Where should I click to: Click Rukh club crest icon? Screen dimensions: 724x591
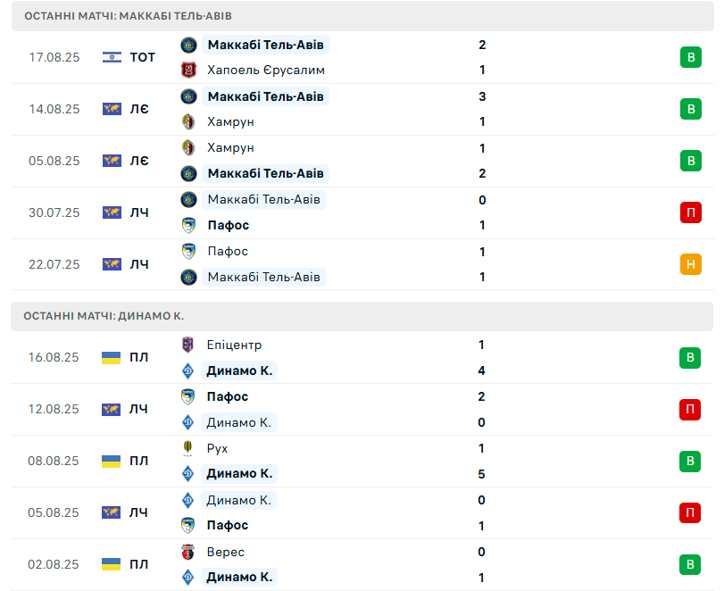click(x=188, y=448)
